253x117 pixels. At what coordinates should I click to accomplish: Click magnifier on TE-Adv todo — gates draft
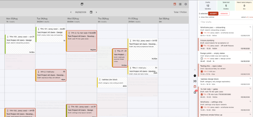[x=250, y=88]
